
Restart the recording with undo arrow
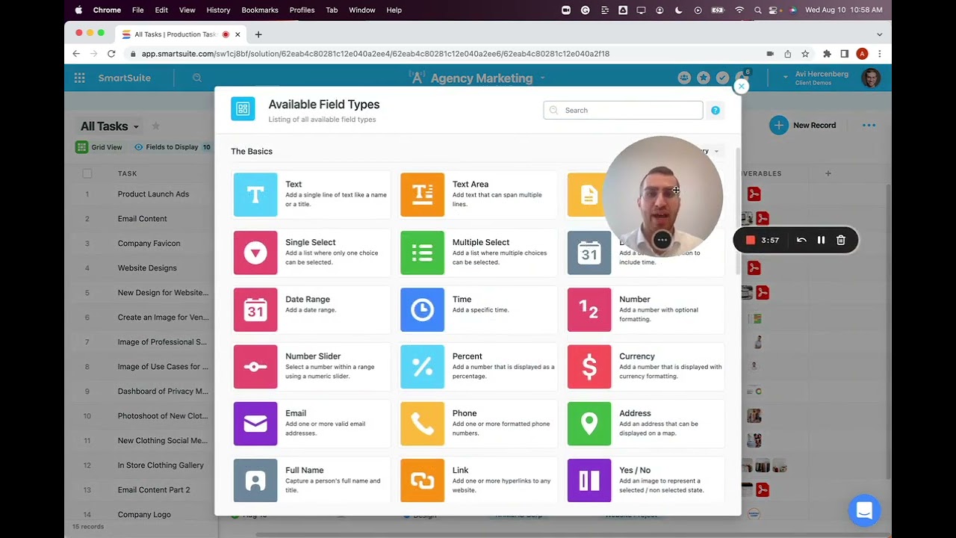tap(801, 240)
